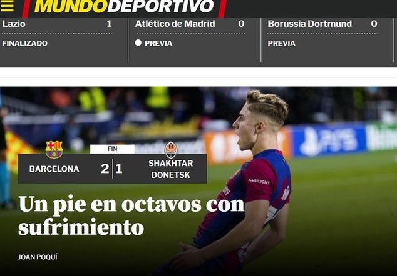Open the Borussia Dortmund match card
Screen dimensions: 397x276
pyautogui.click(x=327, y=40)
